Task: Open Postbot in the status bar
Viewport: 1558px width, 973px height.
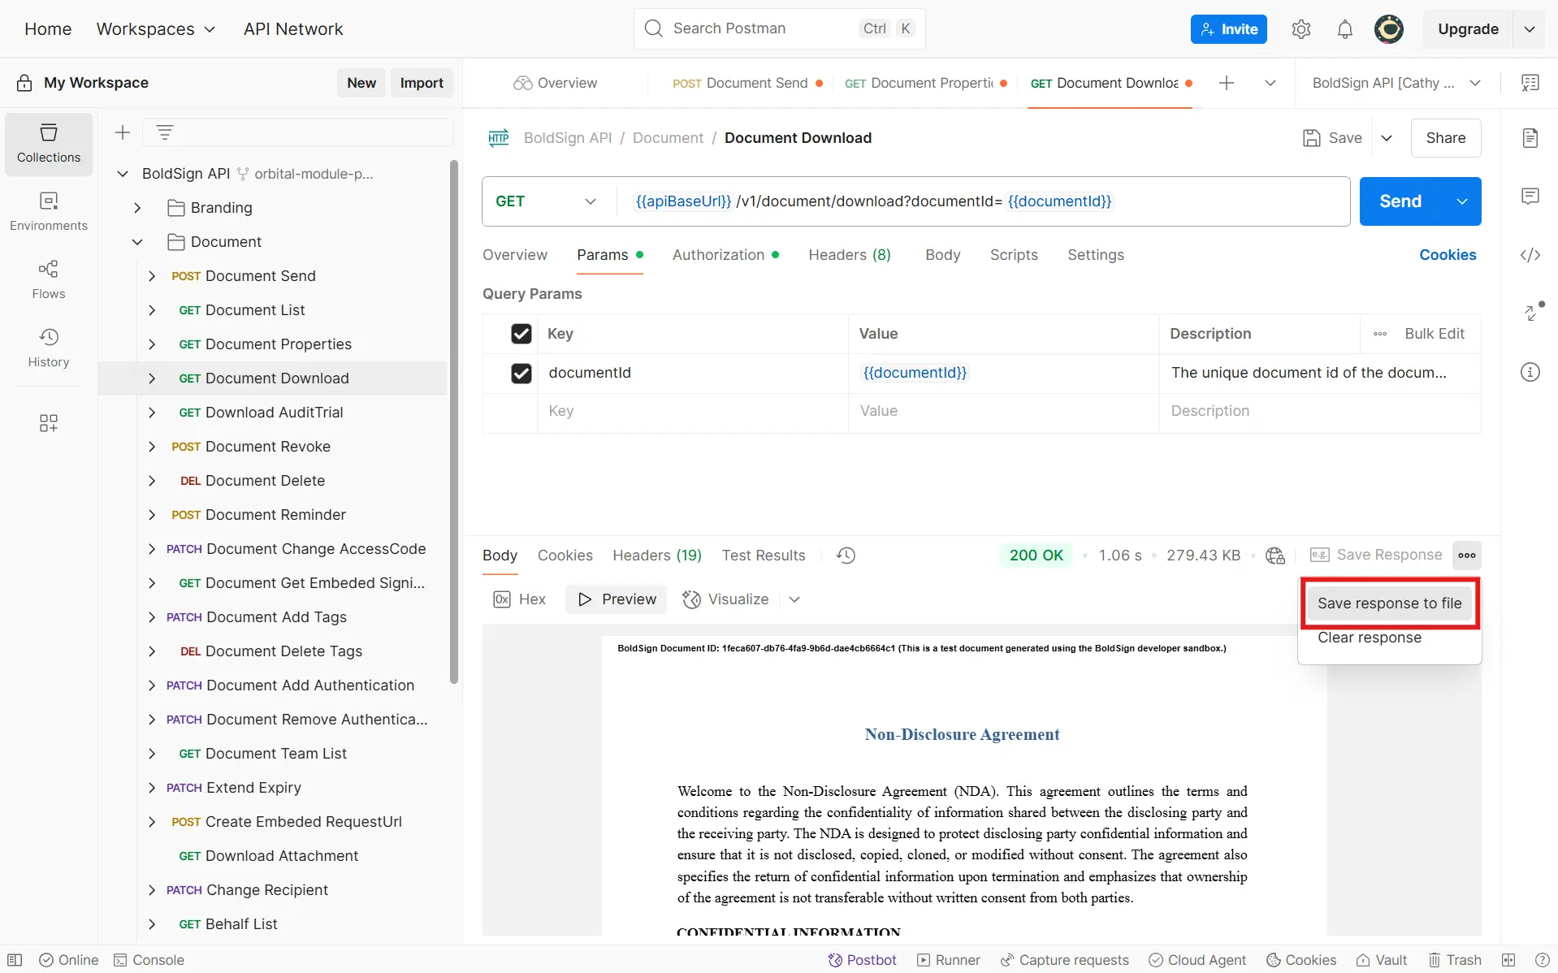Action: [x=862, y=960]
